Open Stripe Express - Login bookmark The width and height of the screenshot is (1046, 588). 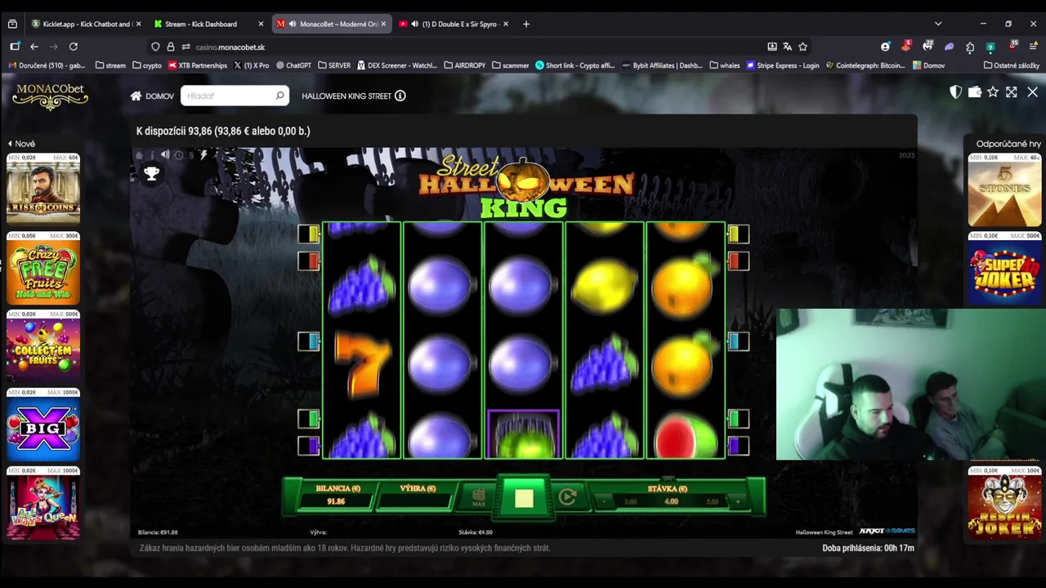point(783,65)
